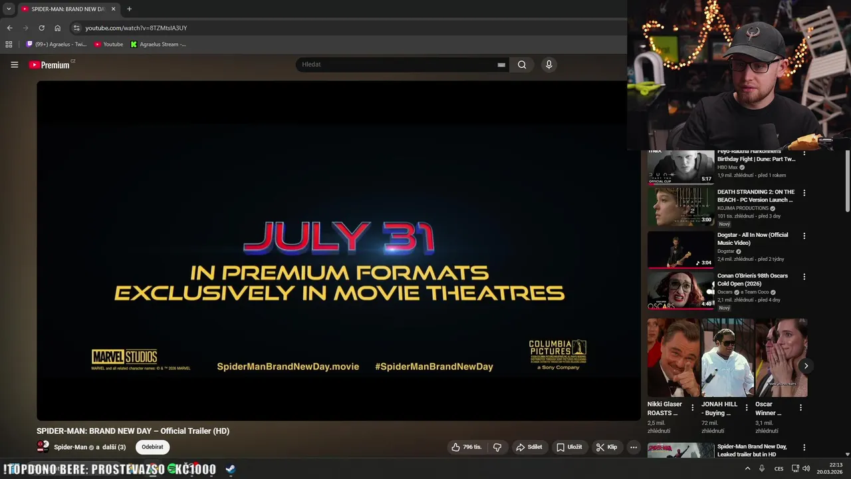Click the taskbar microphone tray icon
Image resolution: width=851 pixels, height=479 pixels.
click(762, 468)
